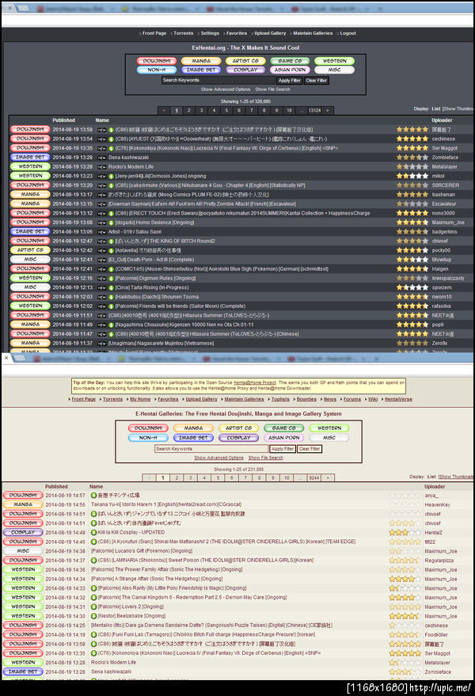475x696 pixels.
Task: Toggle Western category filter in dark window
Action: pyautogui.click(x=334, y=61)
